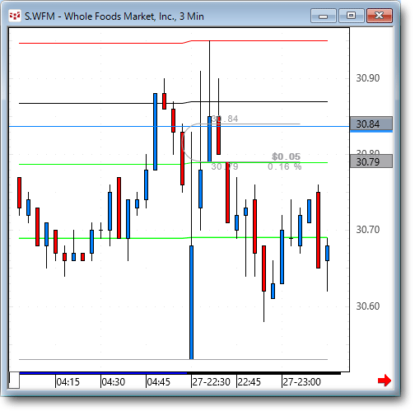The width and height of the screenshot is (415, 411).
Task: Click the gray 30.84 label beside the bracket
Action: 225,119
